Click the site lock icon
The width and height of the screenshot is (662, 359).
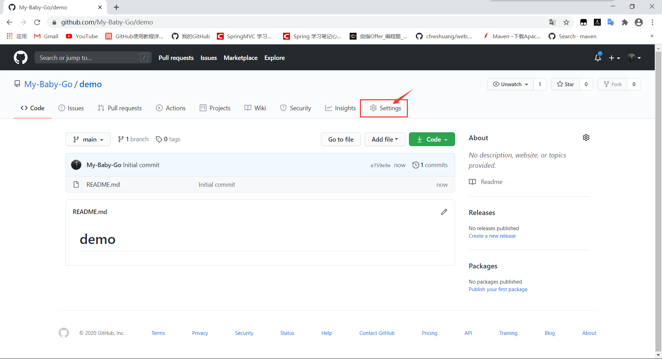click(x=54, y=22)
